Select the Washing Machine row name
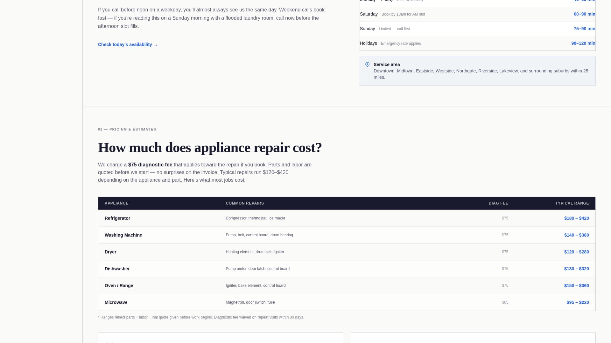Image resolution: width=611 pixels, height=343 pixels. (x=123, y=235)
